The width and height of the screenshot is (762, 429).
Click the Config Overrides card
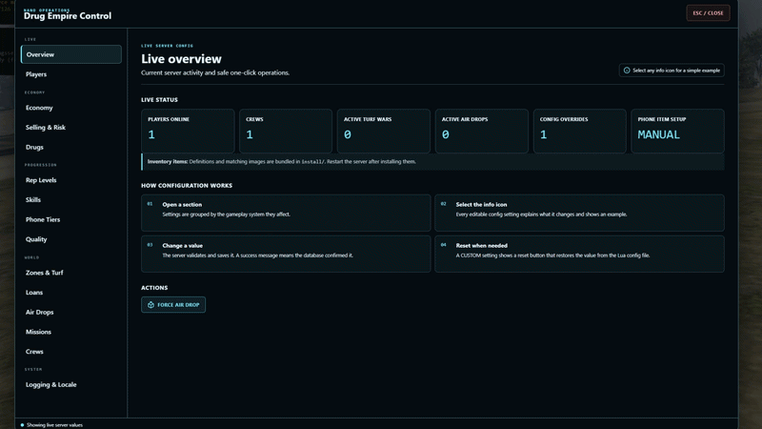[579, 131]
